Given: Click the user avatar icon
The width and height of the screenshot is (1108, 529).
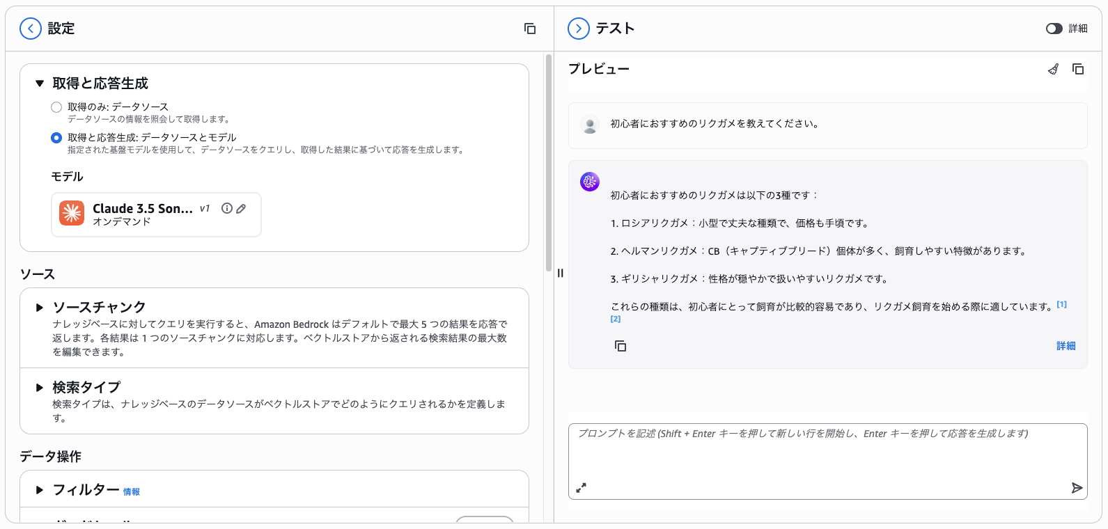Looking at the screenshot, I should tap(590, 124).
